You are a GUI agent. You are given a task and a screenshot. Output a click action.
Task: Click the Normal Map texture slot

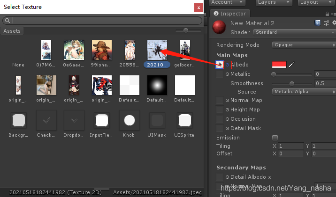220,100
